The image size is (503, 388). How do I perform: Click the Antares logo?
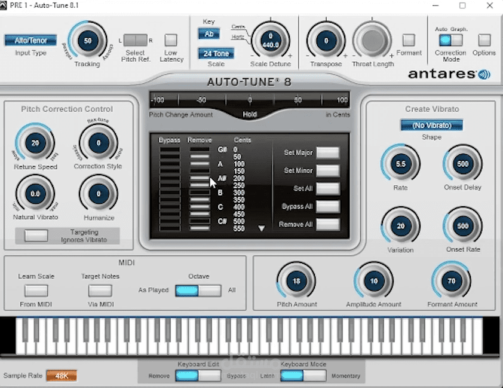[x=449, y=74]
